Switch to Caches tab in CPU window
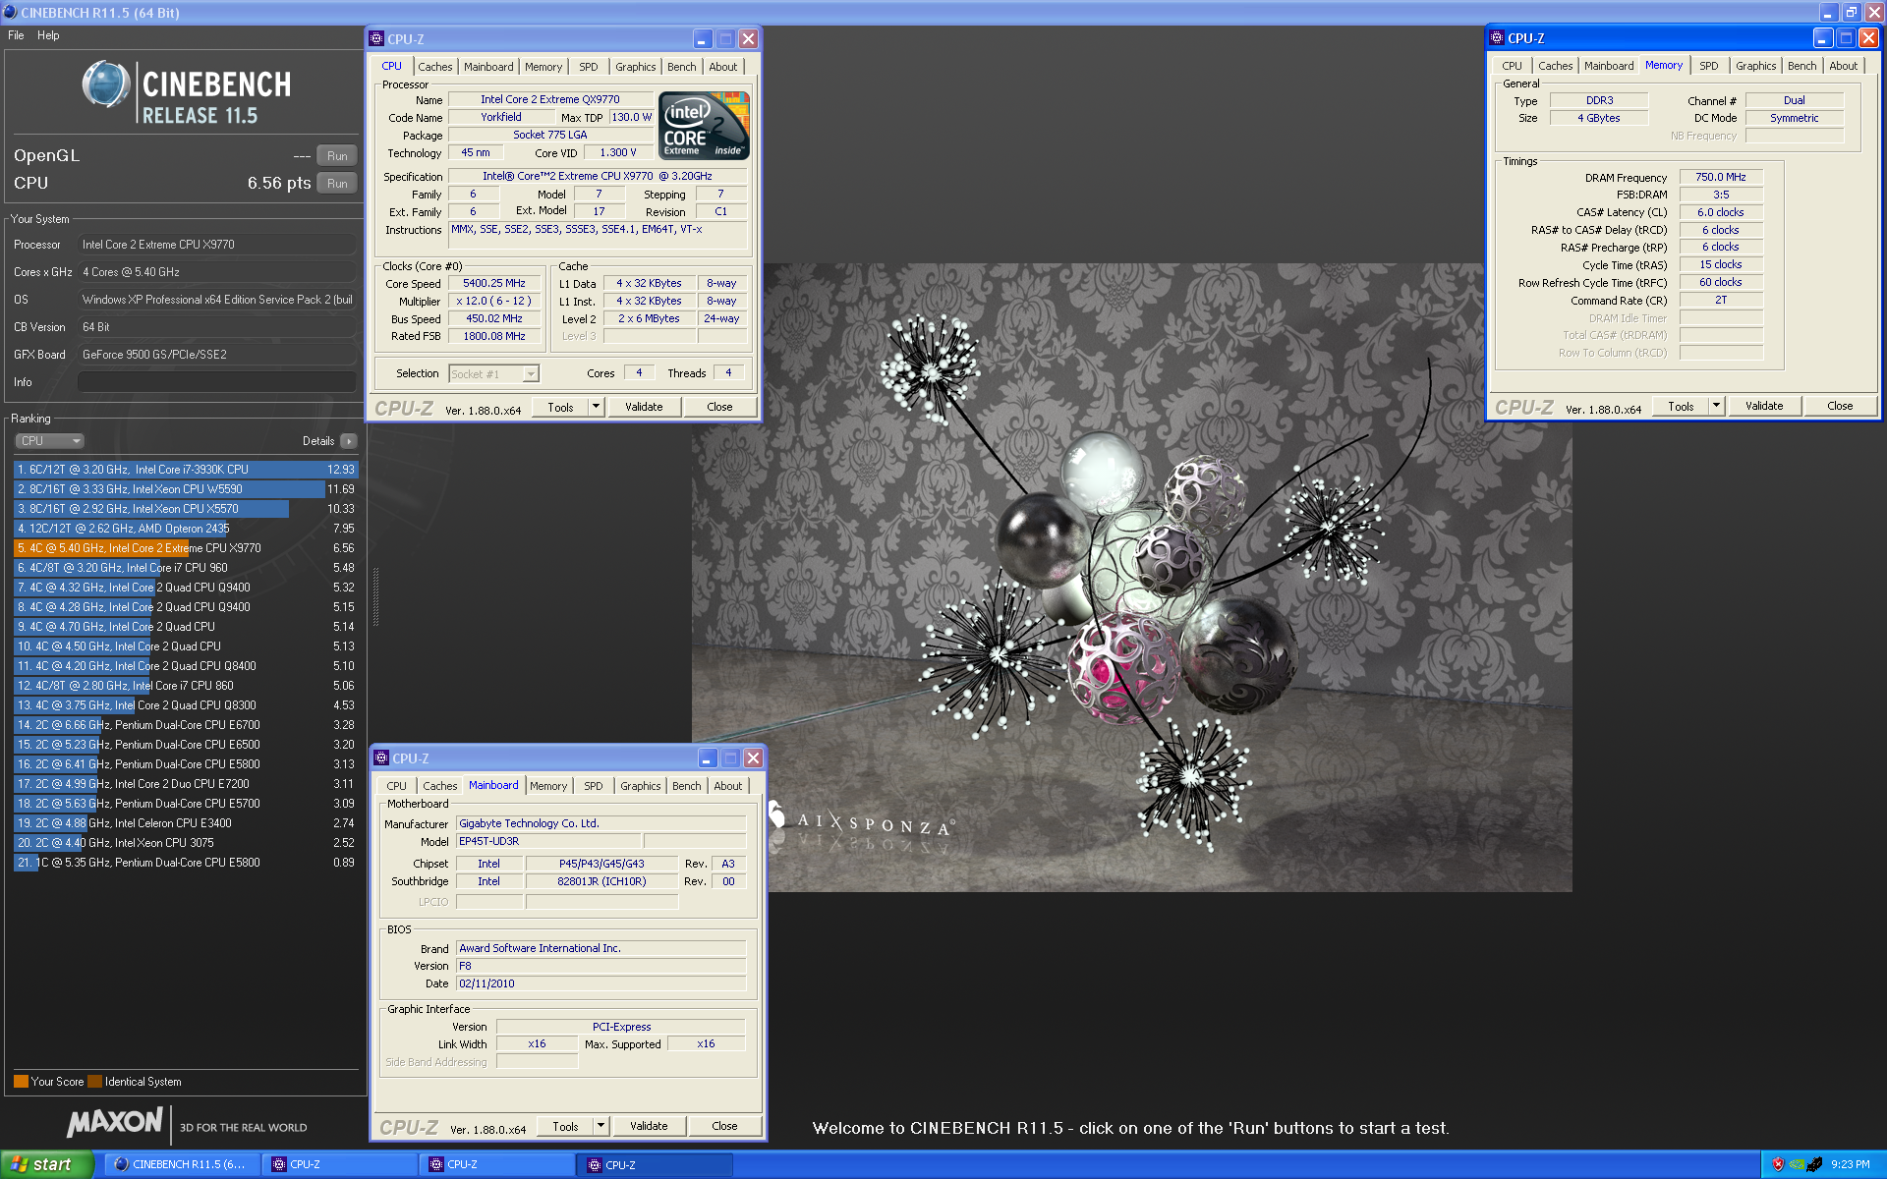The height and width of the screenshot is (1179, 1887). click(435, 67)
